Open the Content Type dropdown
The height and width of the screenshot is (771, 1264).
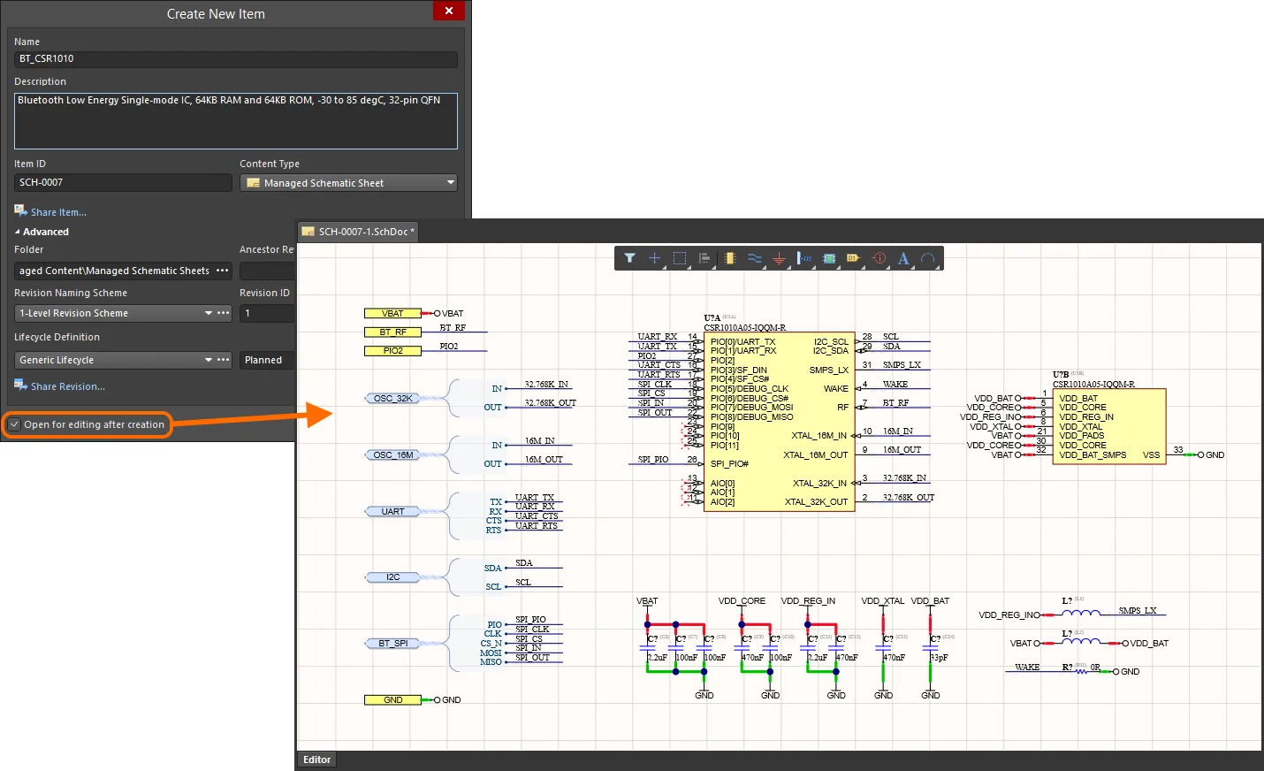click(x=450, y=183)
